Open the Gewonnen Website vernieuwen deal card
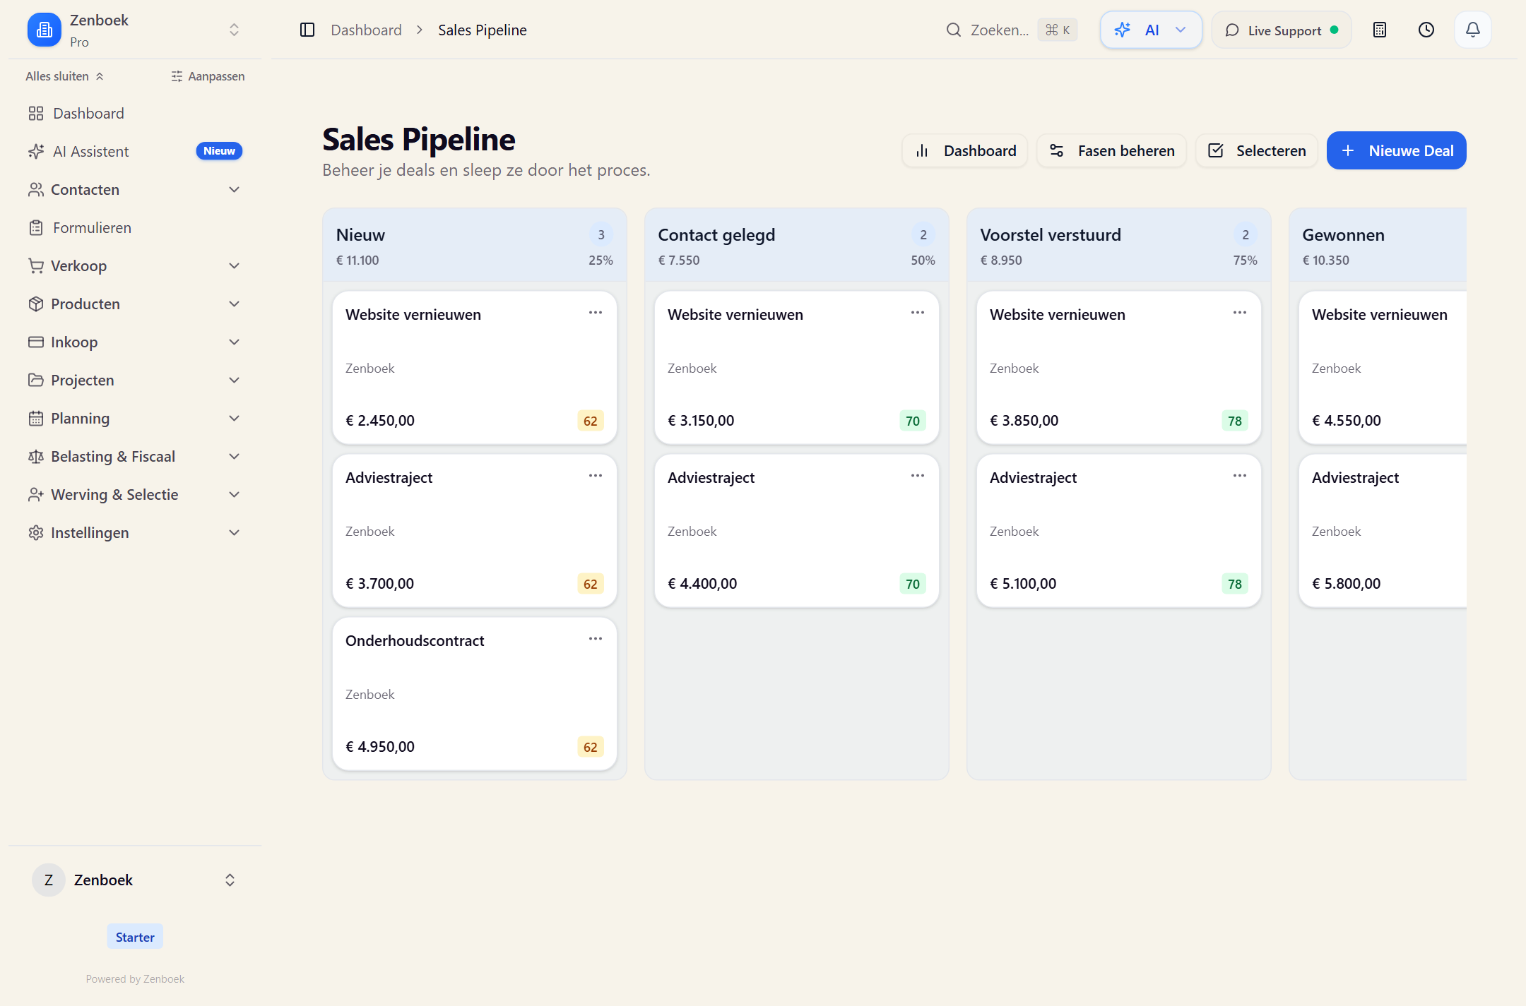Image resolution: width=1526 pixels, height=1006 pixels. [1383, 367]
